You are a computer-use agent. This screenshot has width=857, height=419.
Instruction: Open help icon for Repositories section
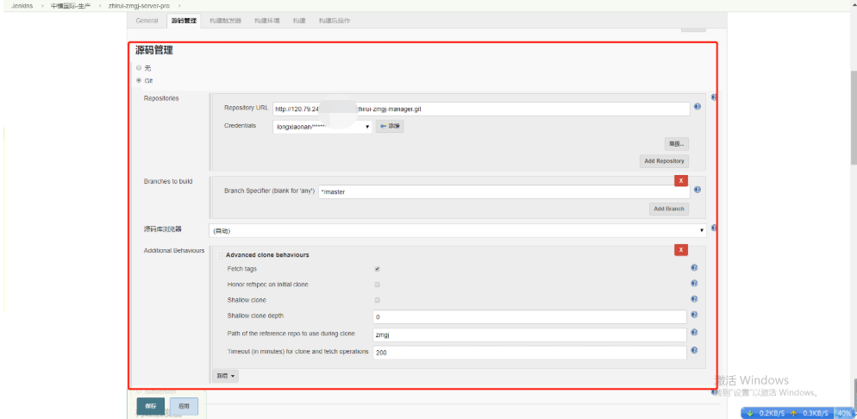[x=714, y=97]
